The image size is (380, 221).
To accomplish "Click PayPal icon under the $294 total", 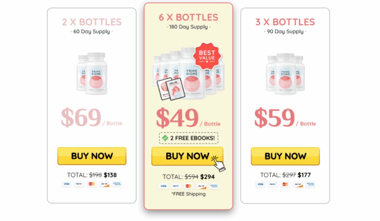I will (176, 186).
